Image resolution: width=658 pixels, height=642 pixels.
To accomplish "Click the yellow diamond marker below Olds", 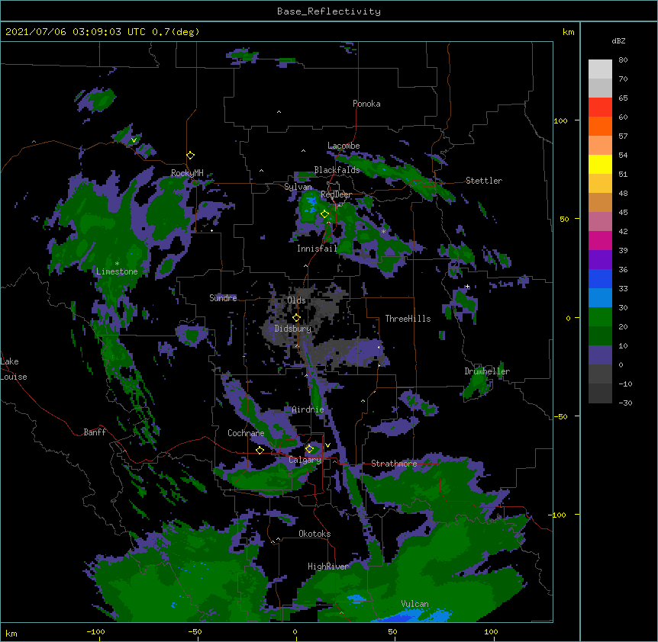I will [x=296, y=317].
